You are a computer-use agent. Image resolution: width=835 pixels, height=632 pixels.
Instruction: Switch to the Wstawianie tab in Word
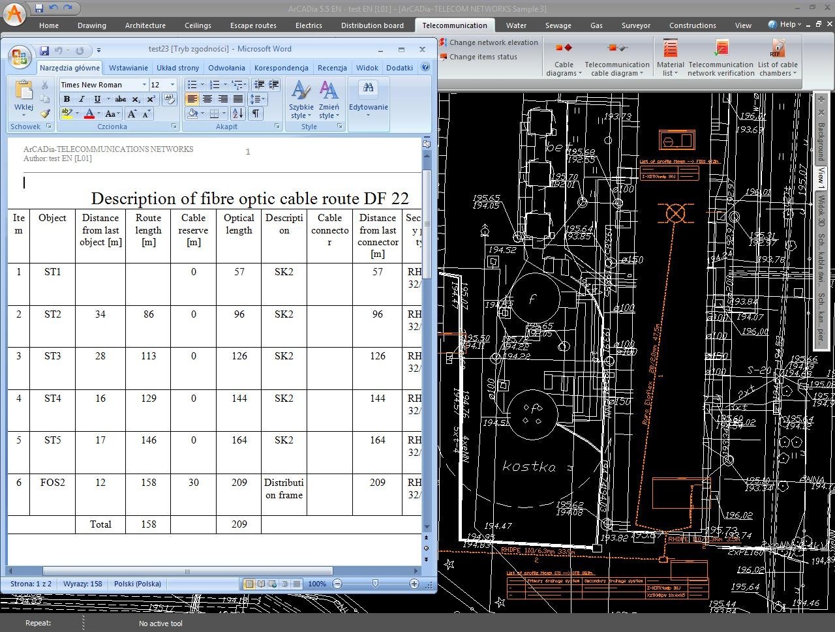[x=128, y=68]
